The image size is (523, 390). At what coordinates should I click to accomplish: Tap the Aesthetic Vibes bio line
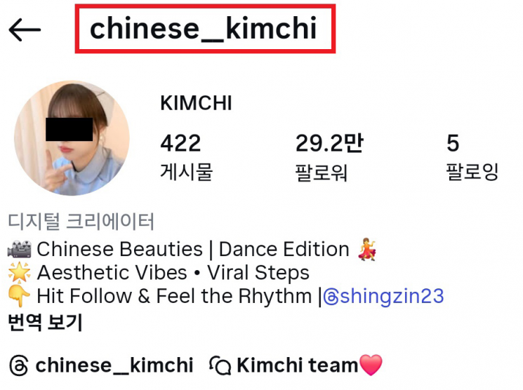click(159, 273)
